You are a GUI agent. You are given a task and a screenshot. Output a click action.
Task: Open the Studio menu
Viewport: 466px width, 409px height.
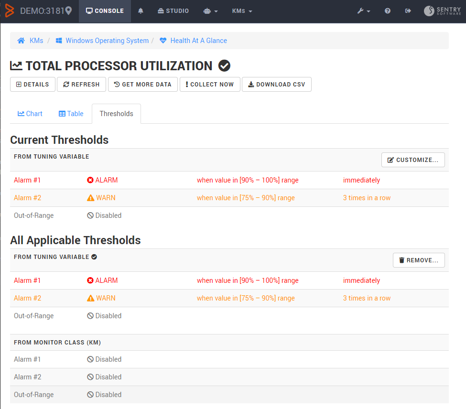[x=173, y=11]
